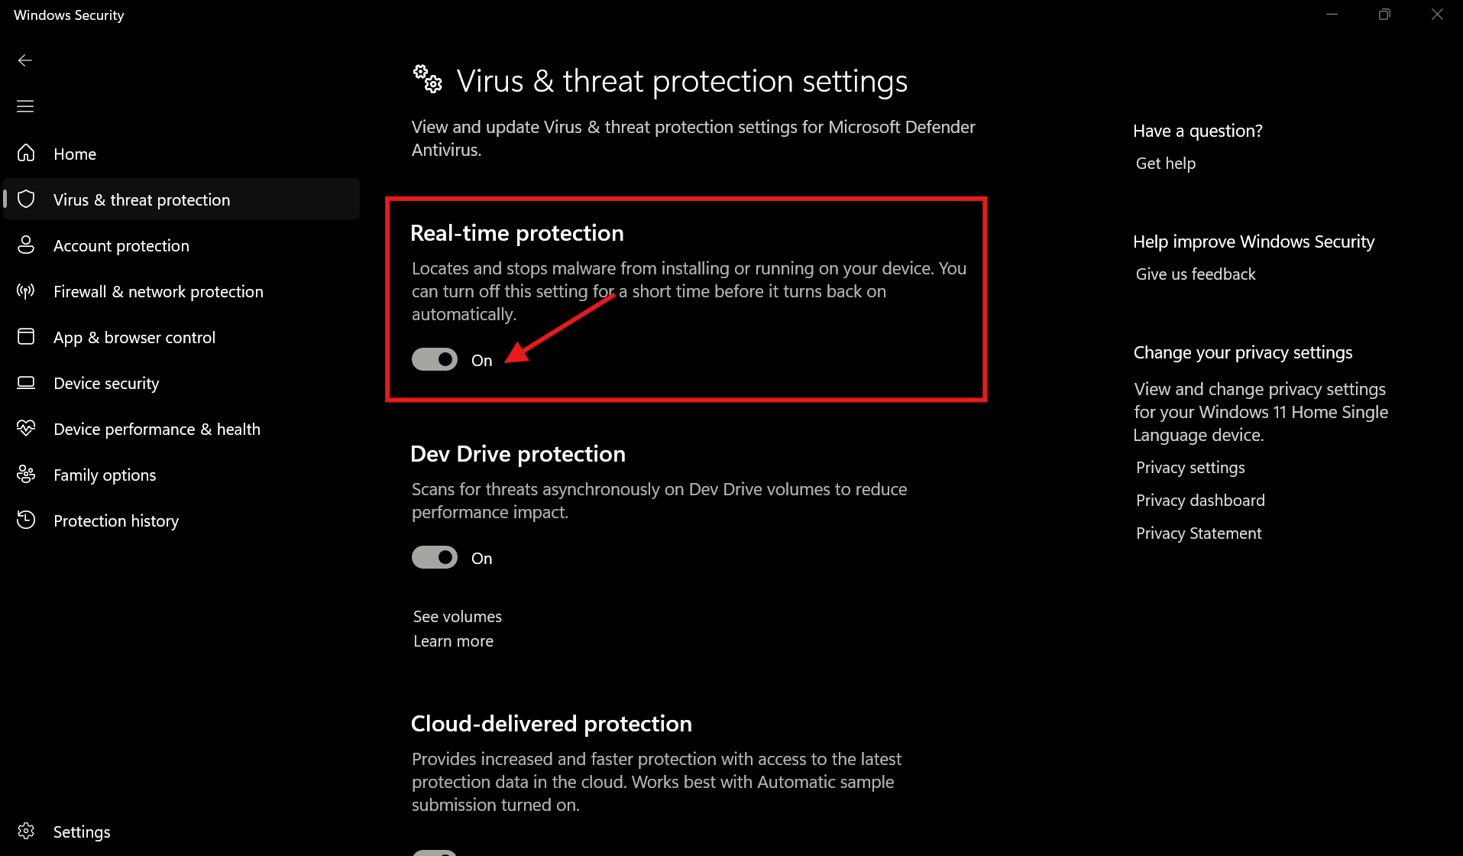Open Firewall & network protection
This screenshot has width=1463, height=856.
pyautogui.click(x=158, y=291)
